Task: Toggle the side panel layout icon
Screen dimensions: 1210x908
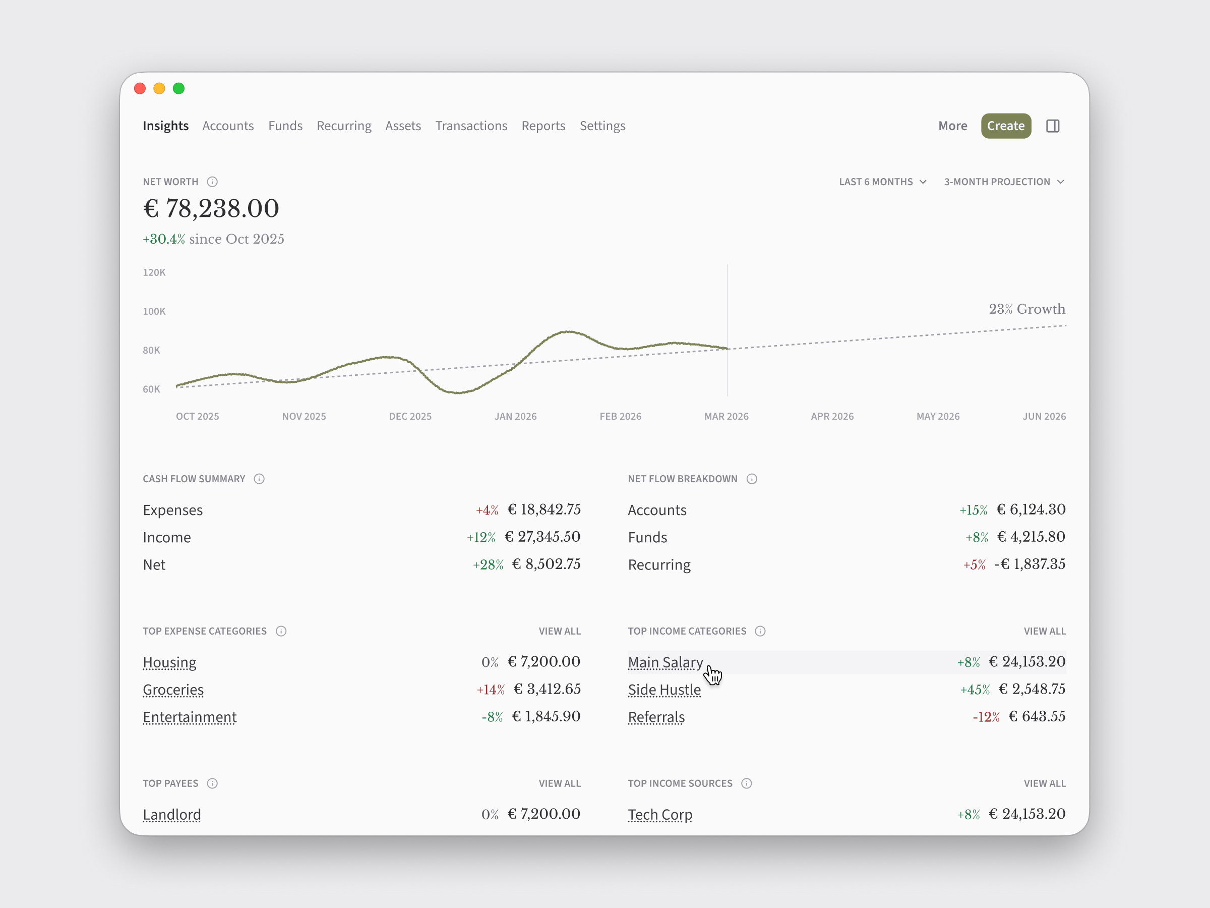Action: click(x=1053, y=125)
